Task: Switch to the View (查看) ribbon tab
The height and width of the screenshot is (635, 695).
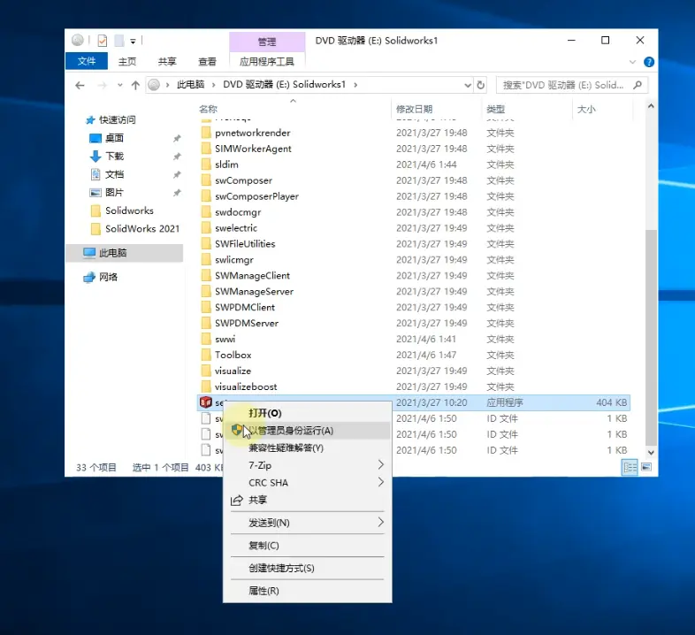Action: (207, 61)
